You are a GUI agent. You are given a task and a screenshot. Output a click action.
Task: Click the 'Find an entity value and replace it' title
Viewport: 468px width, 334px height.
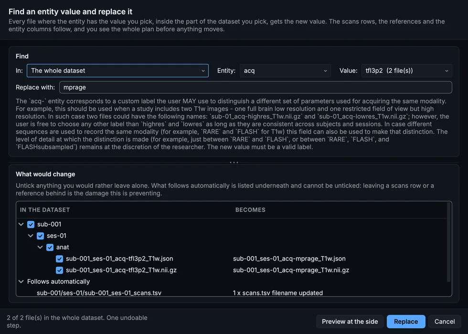71,11
